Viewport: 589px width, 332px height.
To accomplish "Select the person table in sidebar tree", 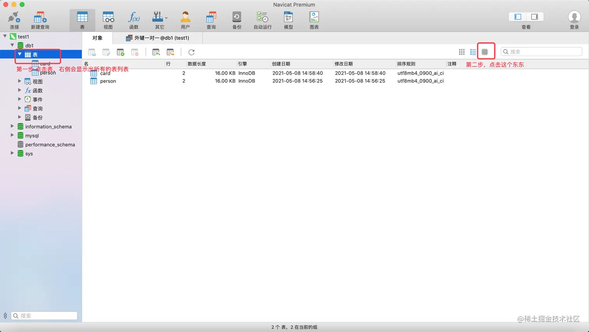I will pyautogui.click(x=48, y=73).
